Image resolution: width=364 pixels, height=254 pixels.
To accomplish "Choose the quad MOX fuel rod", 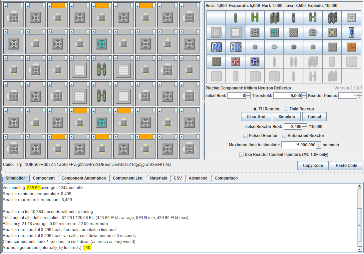I will pos(332,18).
